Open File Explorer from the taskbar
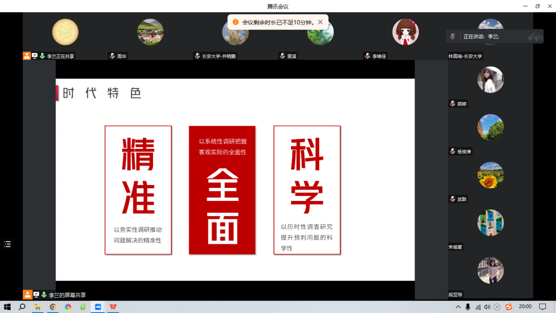The image size is (556, 313). click(37, 307)
